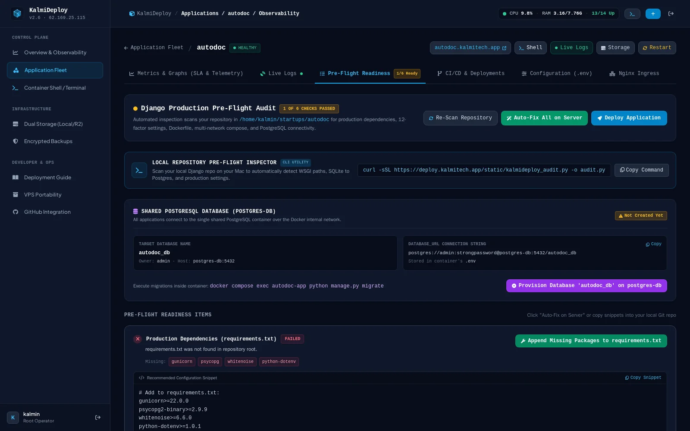Open the Deployment Guide

point(55,178)
